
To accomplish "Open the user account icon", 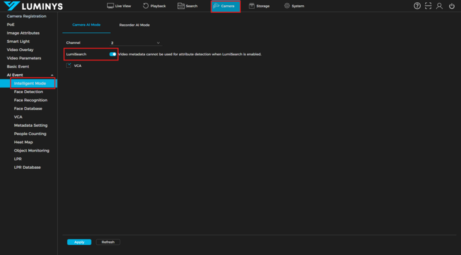I will point(439,6).
